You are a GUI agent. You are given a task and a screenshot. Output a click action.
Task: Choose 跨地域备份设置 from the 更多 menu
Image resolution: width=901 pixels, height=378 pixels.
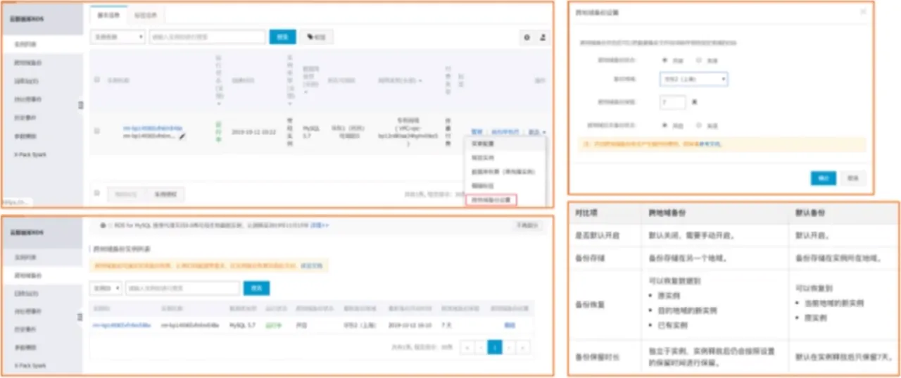click(x=491, y=200)
